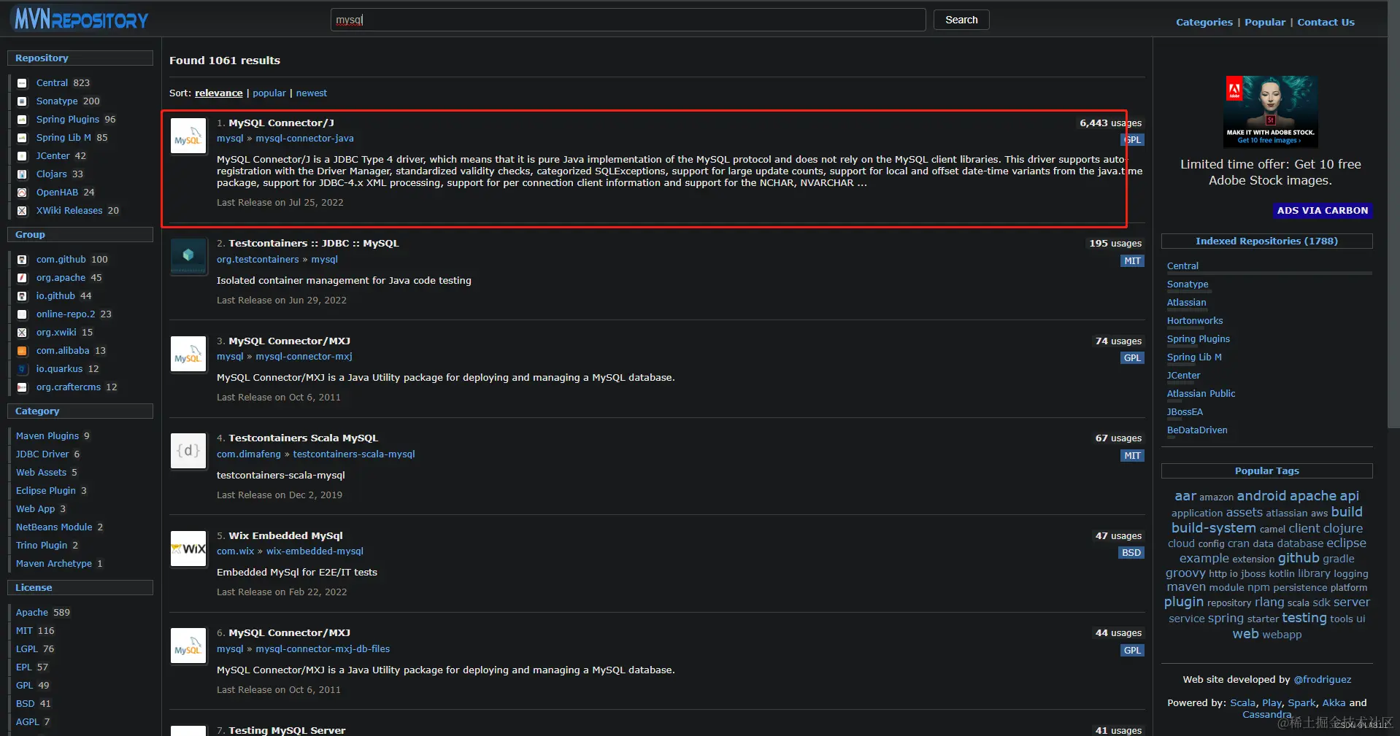Click the XWiki Releases icon

[x=22, y=211]
